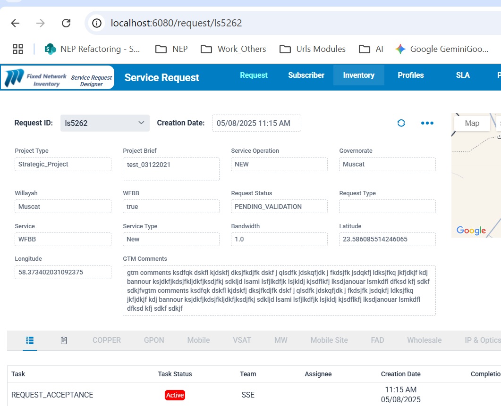Select the GPON tab
The width and height of the screenshot is (501, 406).
[154, 340]
